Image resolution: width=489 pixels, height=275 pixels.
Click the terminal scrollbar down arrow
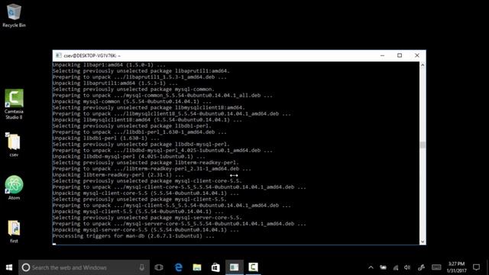tap(423, 241)
